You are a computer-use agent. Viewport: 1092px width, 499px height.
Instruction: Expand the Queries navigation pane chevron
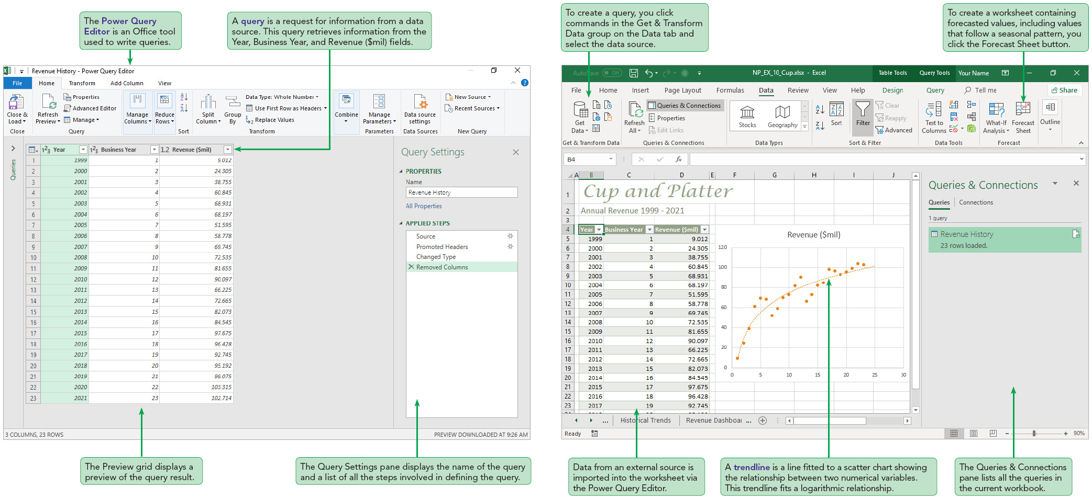(x=13, y=149)
